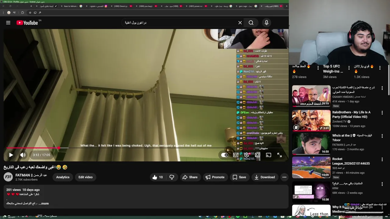Start voice search with microphone
The image size is (390, 219).
pyautogui.click(x=267, y=23)
